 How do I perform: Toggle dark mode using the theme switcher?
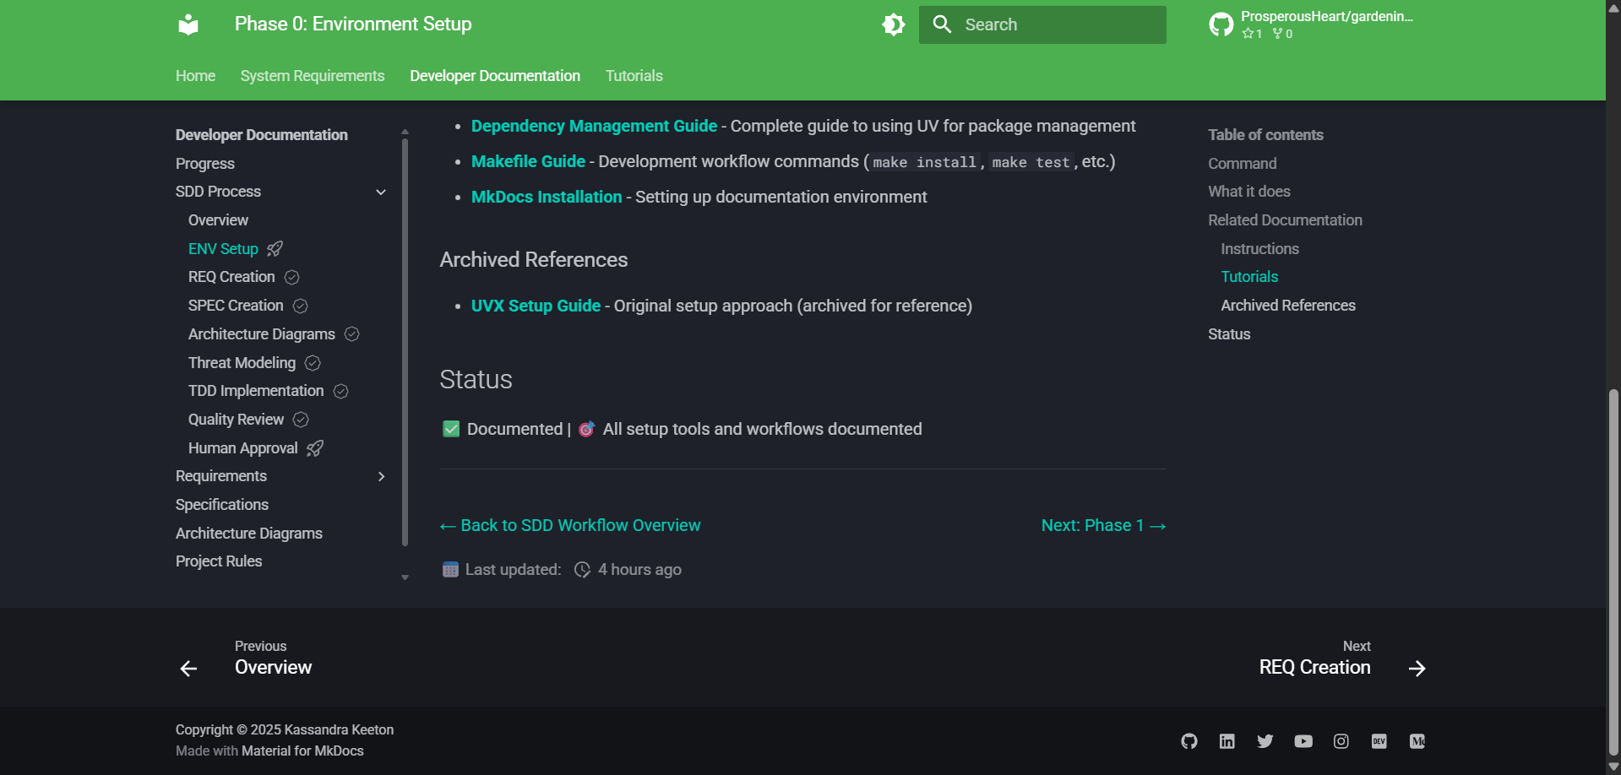[893, 24]
